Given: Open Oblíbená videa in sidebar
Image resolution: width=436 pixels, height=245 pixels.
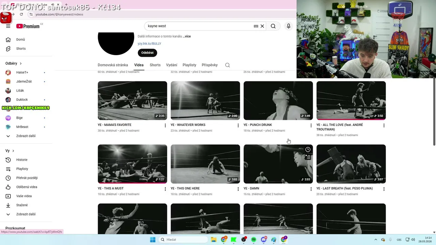Looking at the screenshot, I should 26,187.
